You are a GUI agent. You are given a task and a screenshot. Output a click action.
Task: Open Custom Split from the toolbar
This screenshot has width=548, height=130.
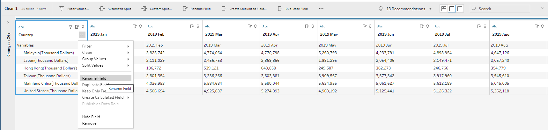(x=157, y=9)
